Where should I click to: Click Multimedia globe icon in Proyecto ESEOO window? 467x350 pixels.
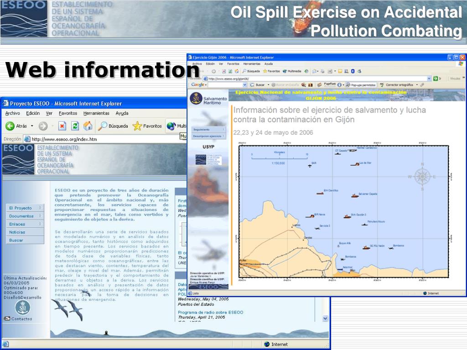(x=171, y=126)
